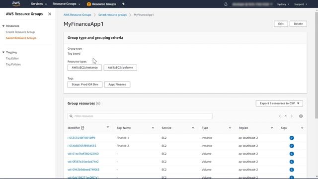Show tags badge for Finance-1 row

pyautogui.click(x=292, y=138)
